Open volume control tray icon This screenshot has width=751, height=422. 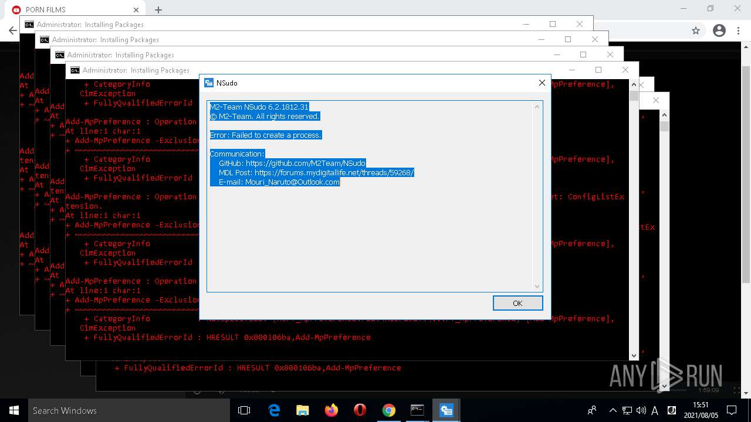pos(641,410)
